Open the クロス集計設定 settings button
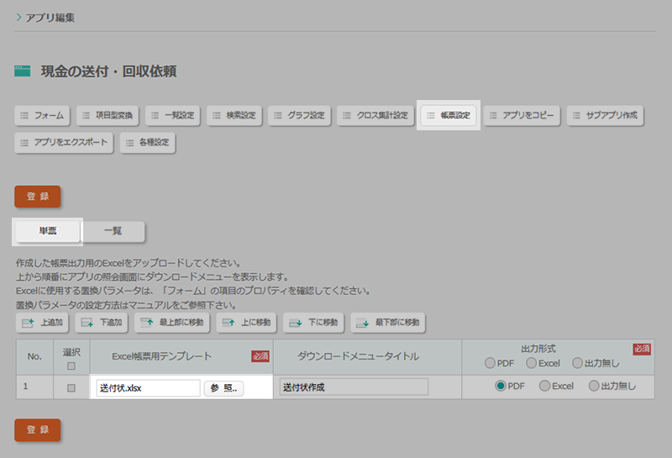672x458 pixels. click(375, 115)
